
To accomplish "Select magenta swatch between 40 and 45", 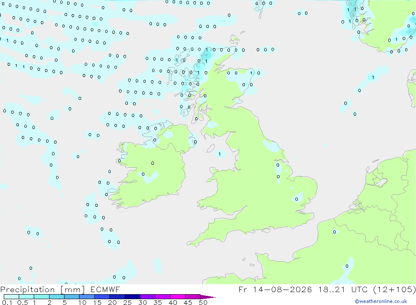I will coord(178,297).
